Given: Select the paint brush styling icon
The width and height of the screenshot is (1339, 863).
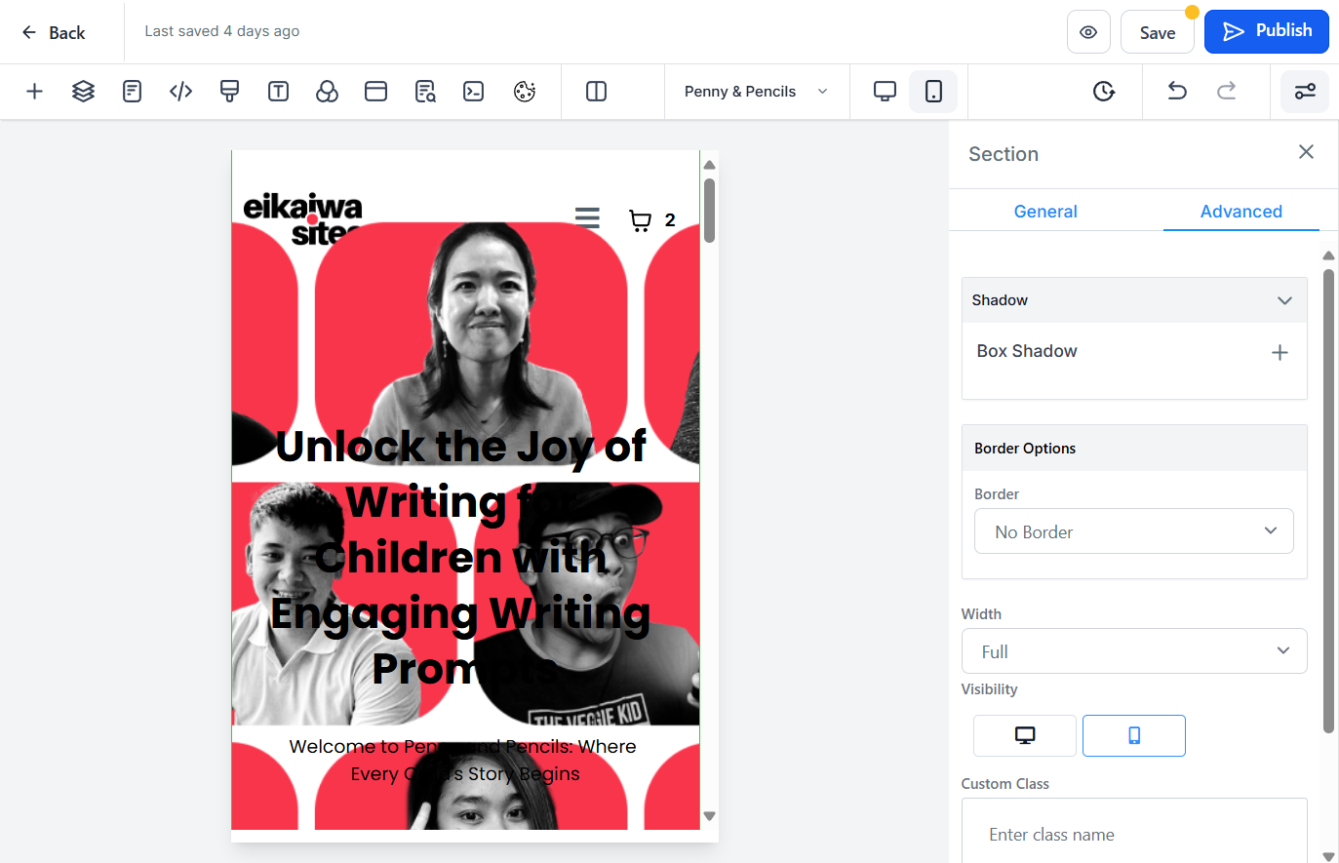Looking at the screenshot, I should coord(229,92).
